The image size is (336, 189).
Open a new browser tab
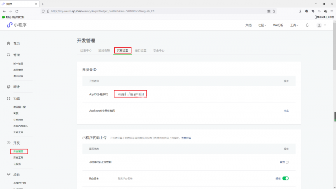coord(42,4)
